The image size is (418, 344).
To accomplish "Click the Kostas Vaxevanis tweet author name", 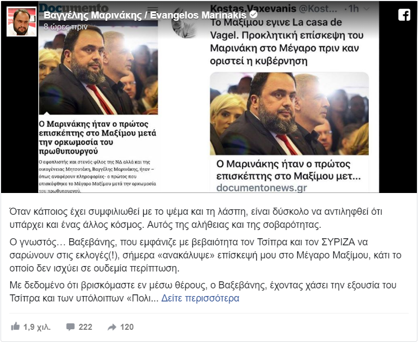I will pos(253,9).
